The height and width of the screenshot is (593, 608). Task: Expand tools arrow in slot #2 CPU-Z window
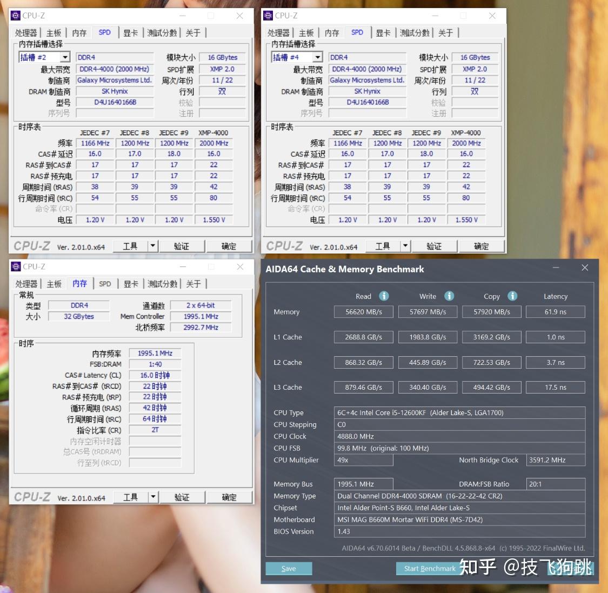[x=153, y=246]
